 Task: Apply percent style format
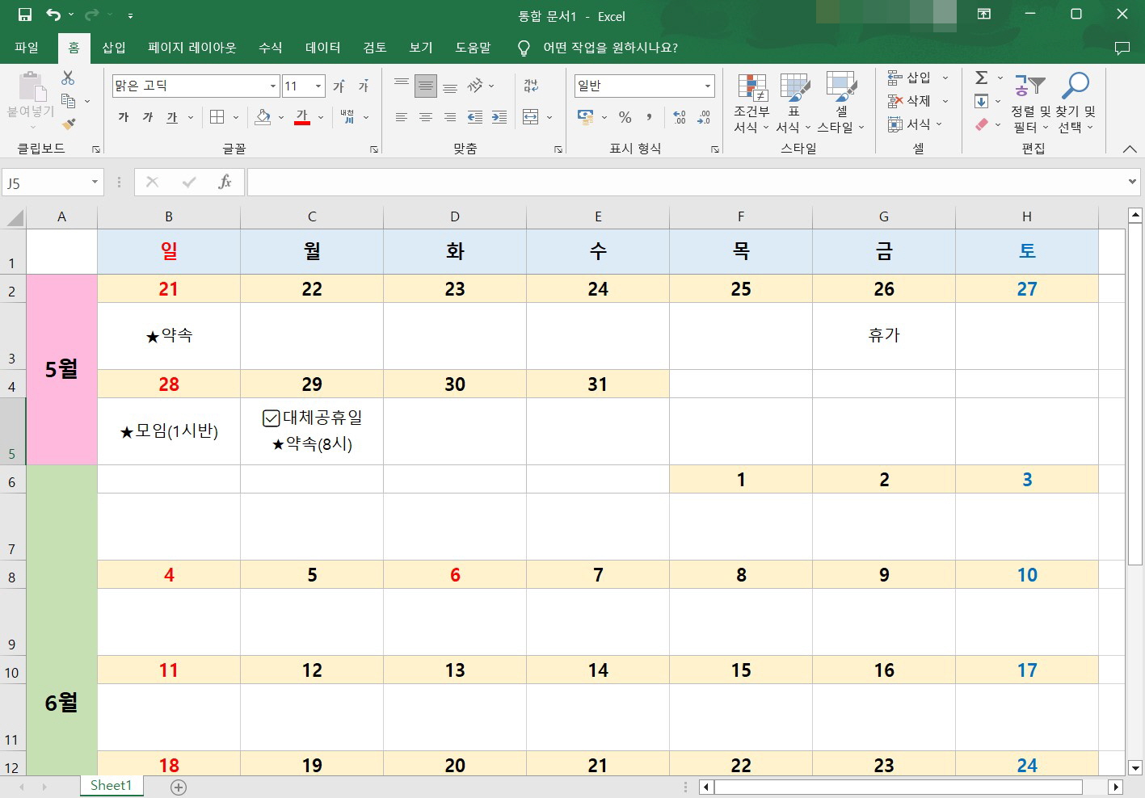click(625, 117)
